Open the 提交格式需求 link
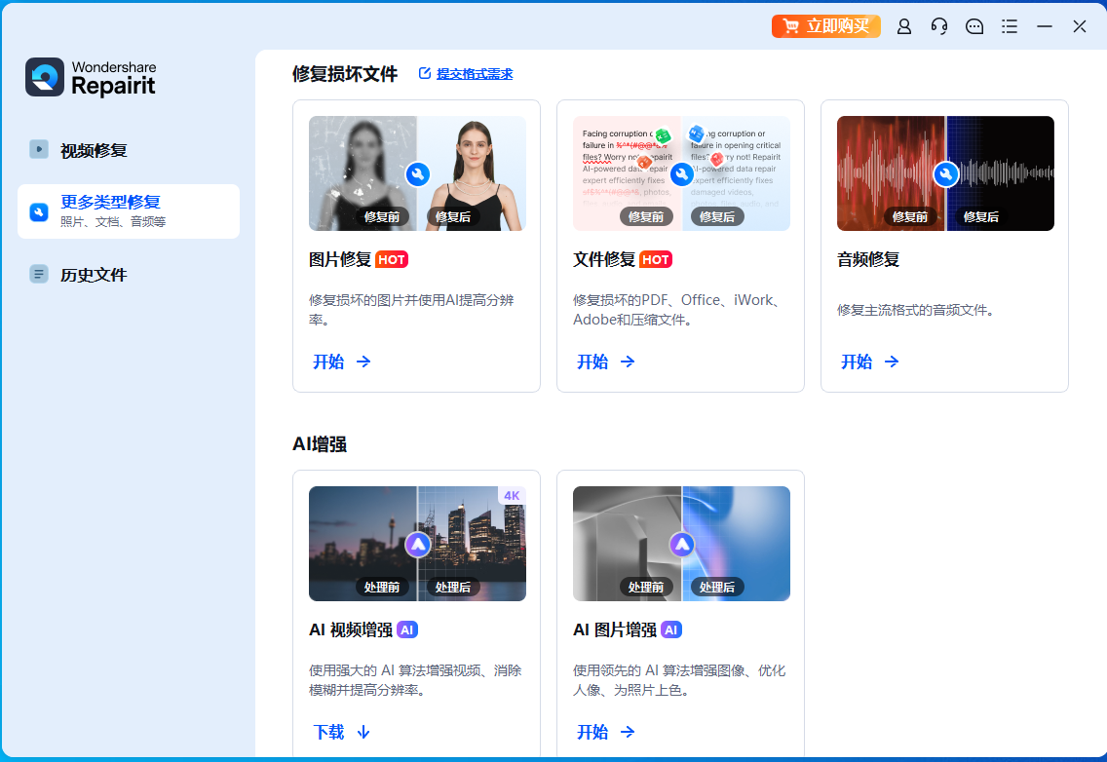This screenshot has width=1107, height=762. pyautogui.click(x=466, y=74)
